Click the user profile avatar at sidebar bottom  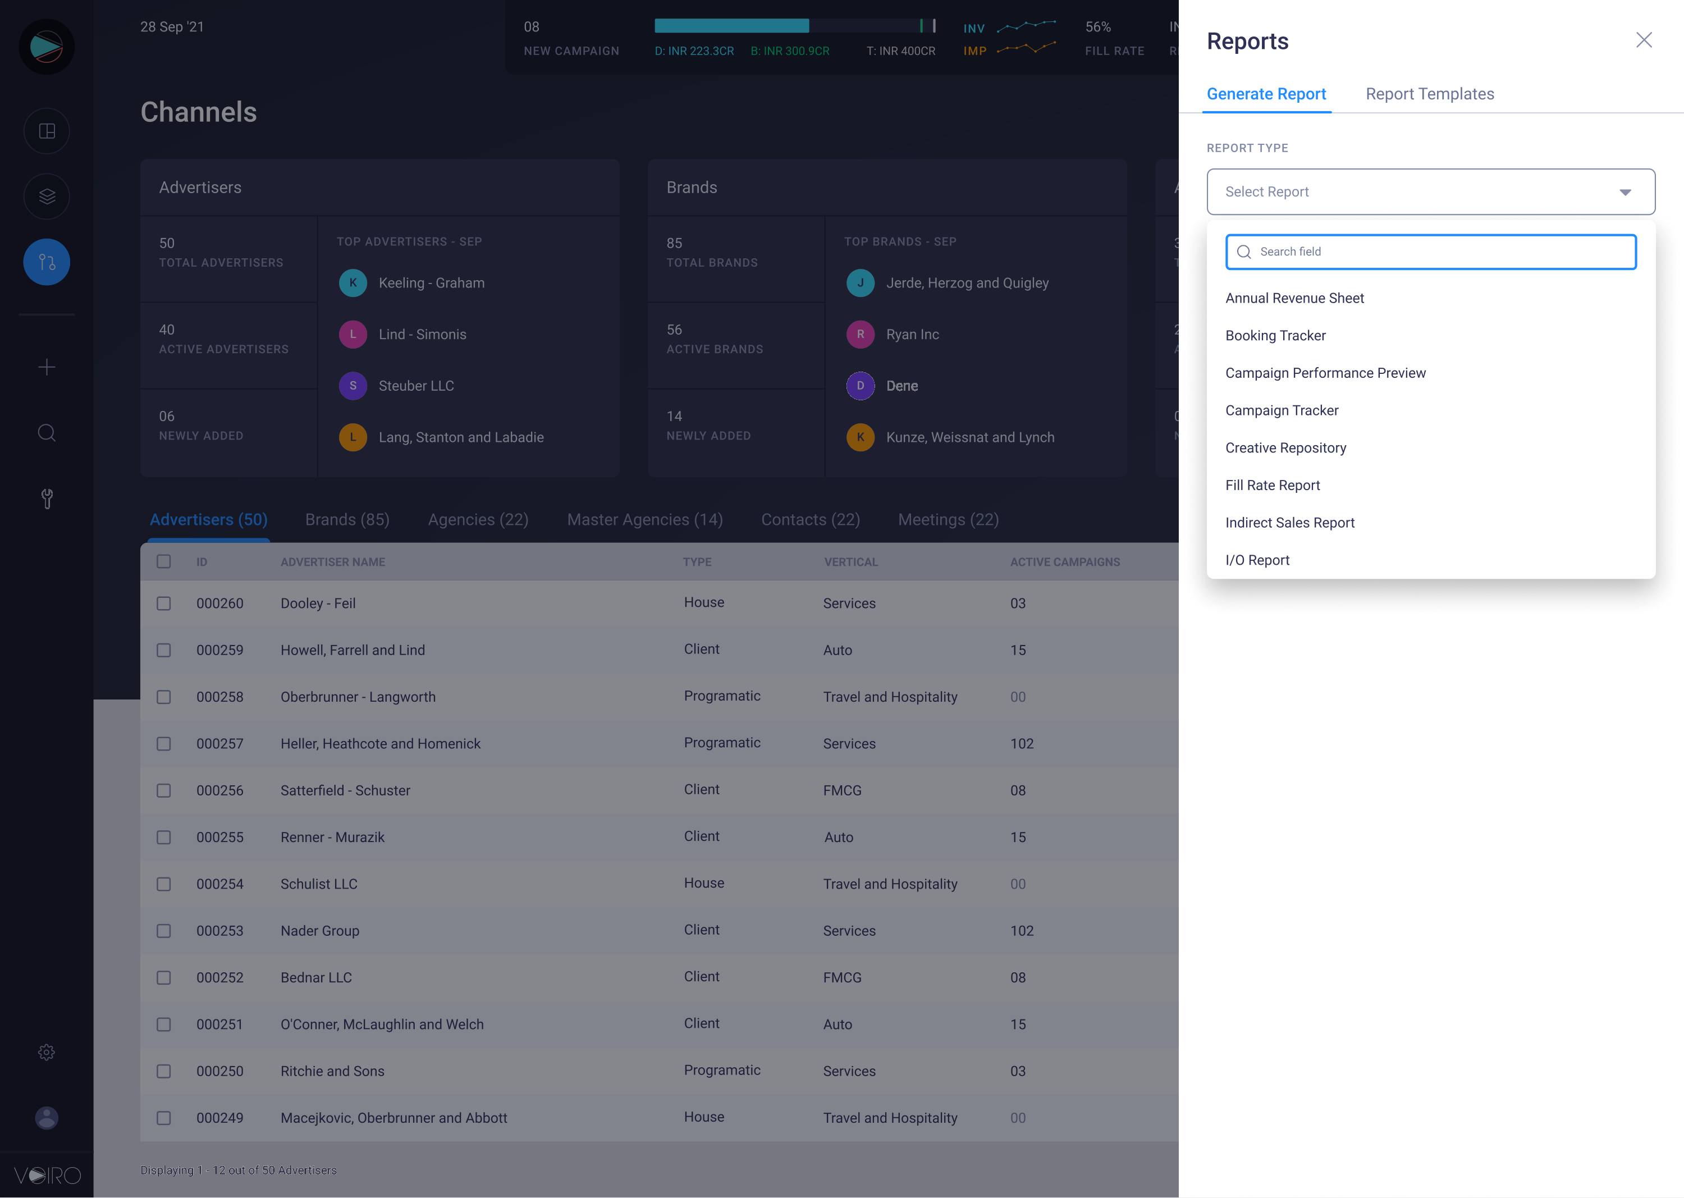tap(47, 1118)
